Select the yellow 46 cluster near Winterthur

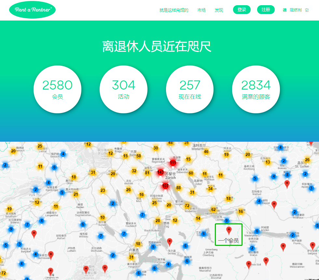(x=206, y=152)
